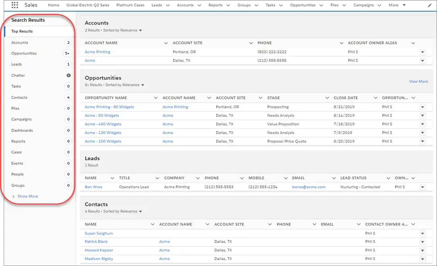Open the Acme Printing account link
This screenshot has height=266, width=437.
click(97, 52)
